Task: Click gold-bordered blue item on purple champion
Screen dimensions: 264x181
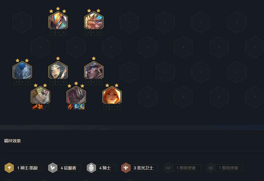Action: (x=82, y=107)
